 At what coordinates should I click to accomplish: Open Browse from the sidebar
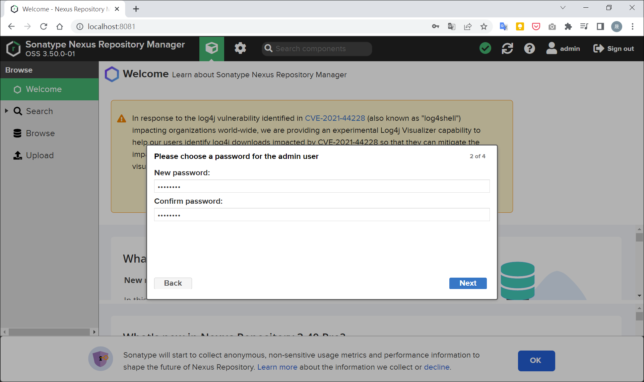point(40,133)
